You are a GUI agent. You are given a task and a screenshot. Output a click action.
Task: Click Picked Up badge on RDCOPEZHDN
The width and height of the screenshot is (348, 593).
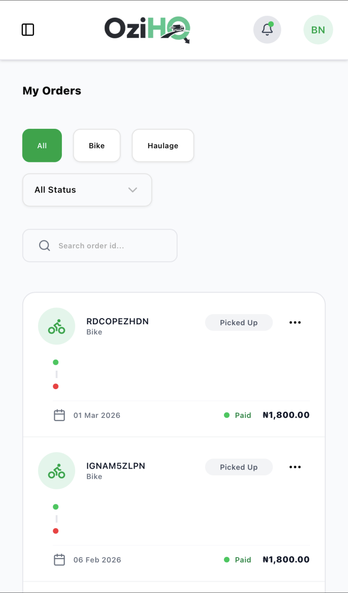pyautogui.click(x=239, y=323)
